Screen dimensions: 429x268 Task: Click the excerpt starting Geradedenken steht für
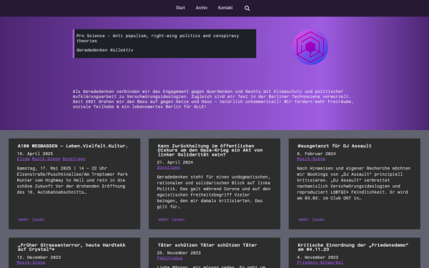point(214,192)
